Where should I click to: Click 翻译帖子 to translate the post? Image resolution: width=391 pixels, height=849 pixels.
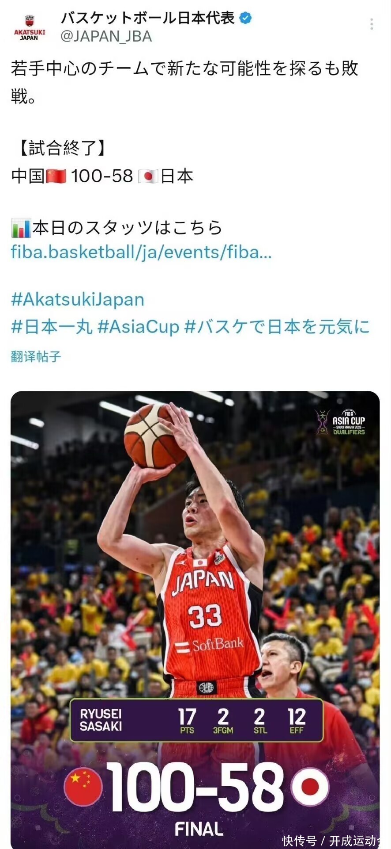click(x=36, y=356)
